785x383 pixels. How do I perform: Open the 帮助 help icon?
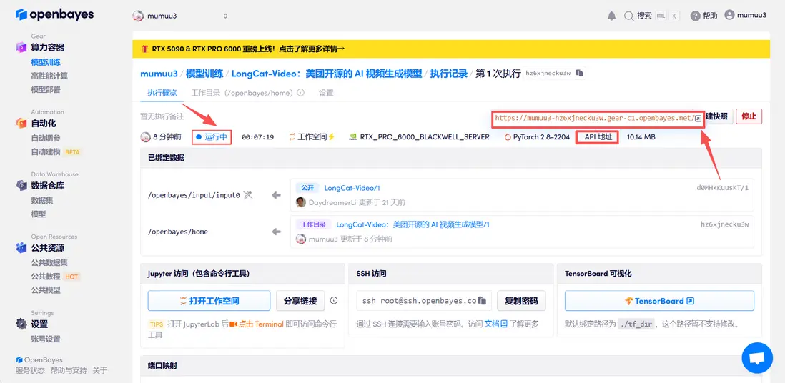695,16
